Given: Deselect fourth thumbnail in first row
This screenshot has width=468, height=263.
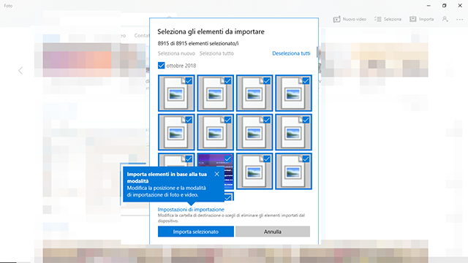Looking at the screenshot, I should coord(294,93).
